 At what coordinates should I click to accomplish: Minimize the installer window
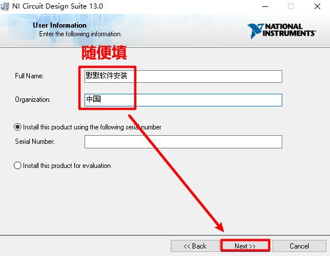click(x=265, y=6)
